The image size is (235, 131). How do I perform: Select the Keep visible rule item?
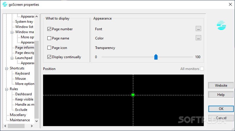pos(24,99)
